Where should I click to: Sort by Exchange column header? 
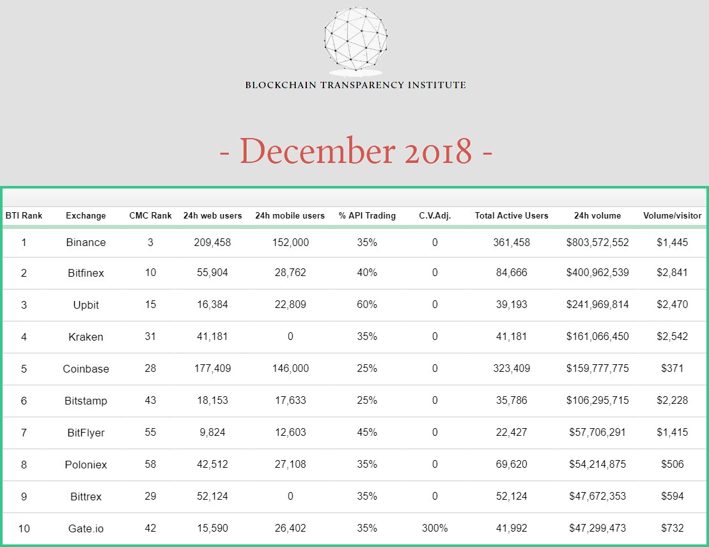86,215
